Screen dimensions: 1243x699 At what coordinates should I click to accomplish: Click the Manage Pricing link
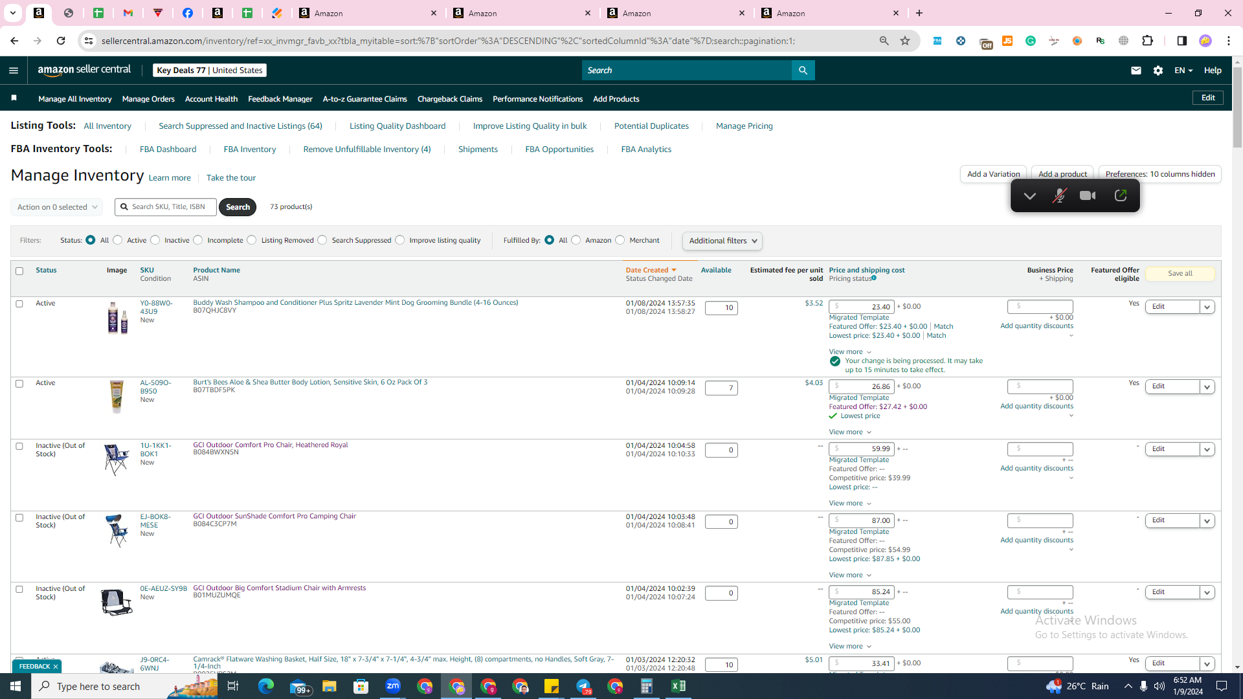[745, 126]
